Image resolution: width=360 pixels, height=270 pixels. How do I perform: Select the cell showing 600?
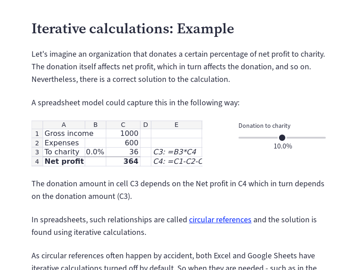click(x=123, y=143)
